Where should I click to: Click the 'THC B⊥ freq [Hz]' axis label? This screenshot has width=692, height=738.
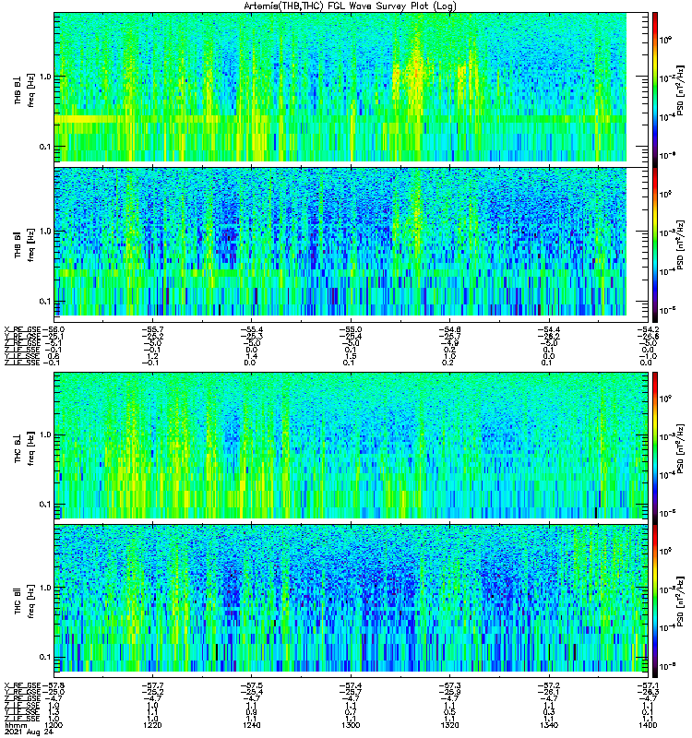[25, 448]
